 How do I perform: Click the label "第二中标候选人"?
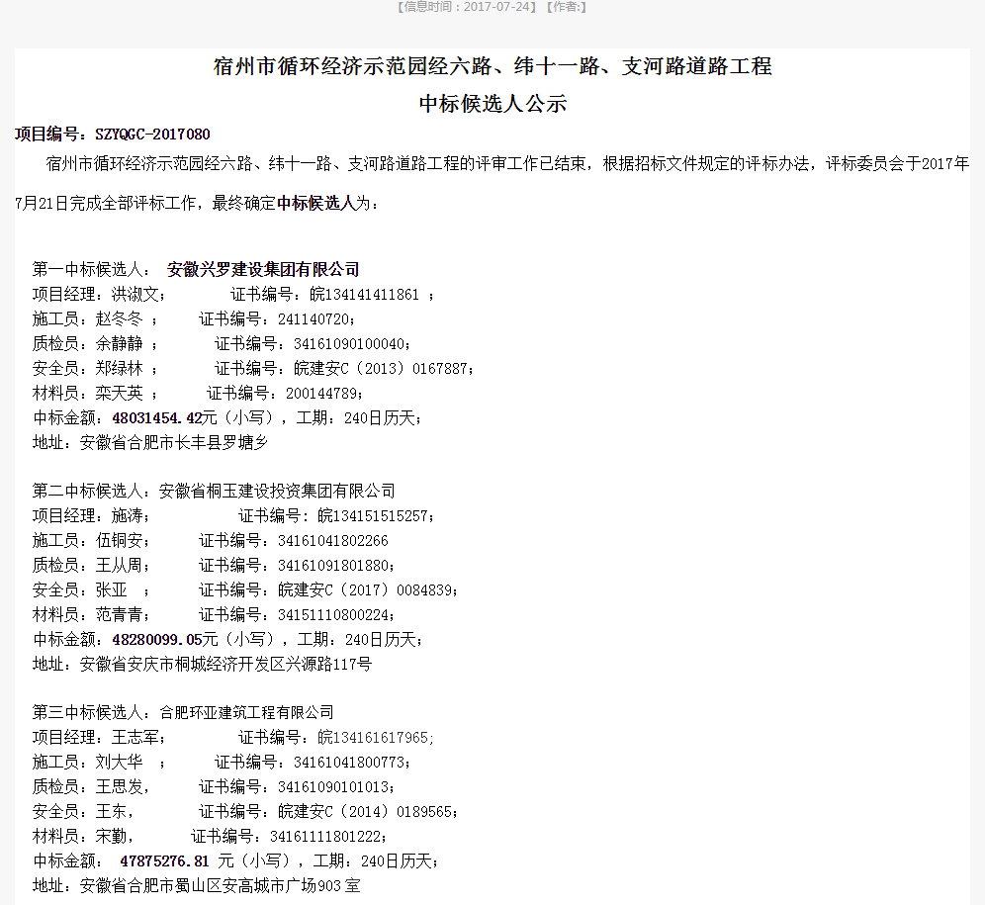[x=87, y=491]
